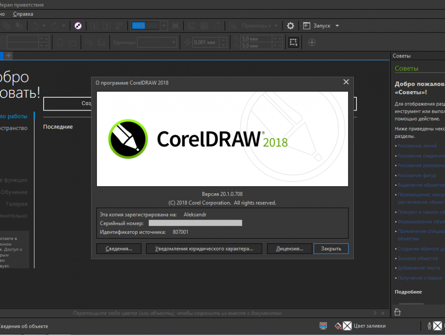This screenshot has height=335, width=445.
Task: Click the Цвет заливки fill color swatch
Action: [347, 326]
